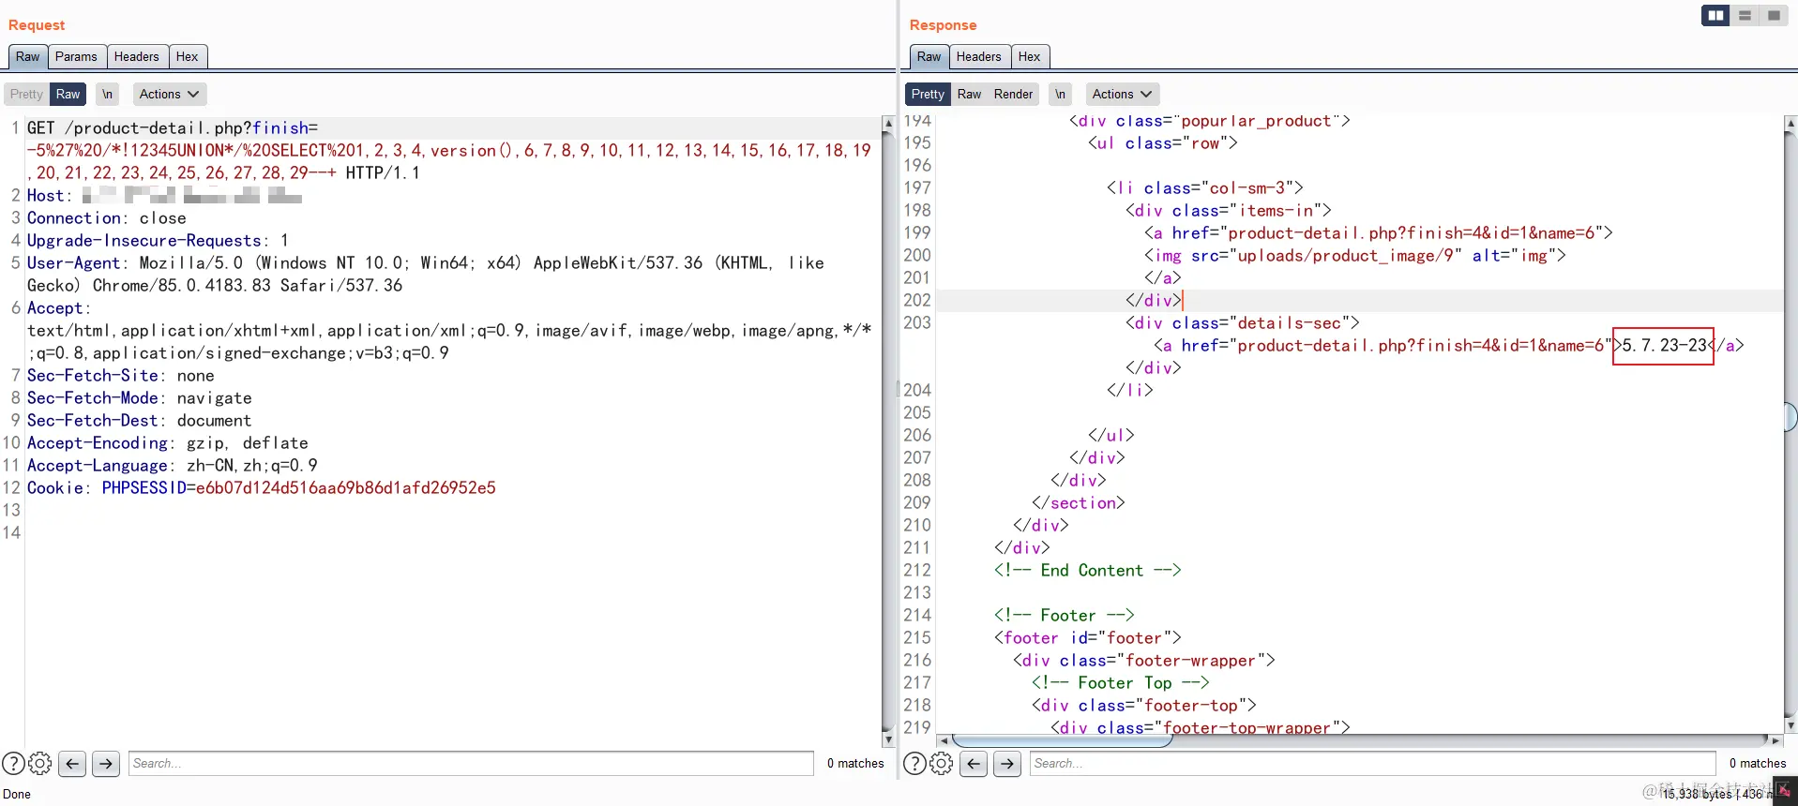1798x806 pixels.
Task: Click Response horizontal scroll left arrow
Action: pos(944,741)
